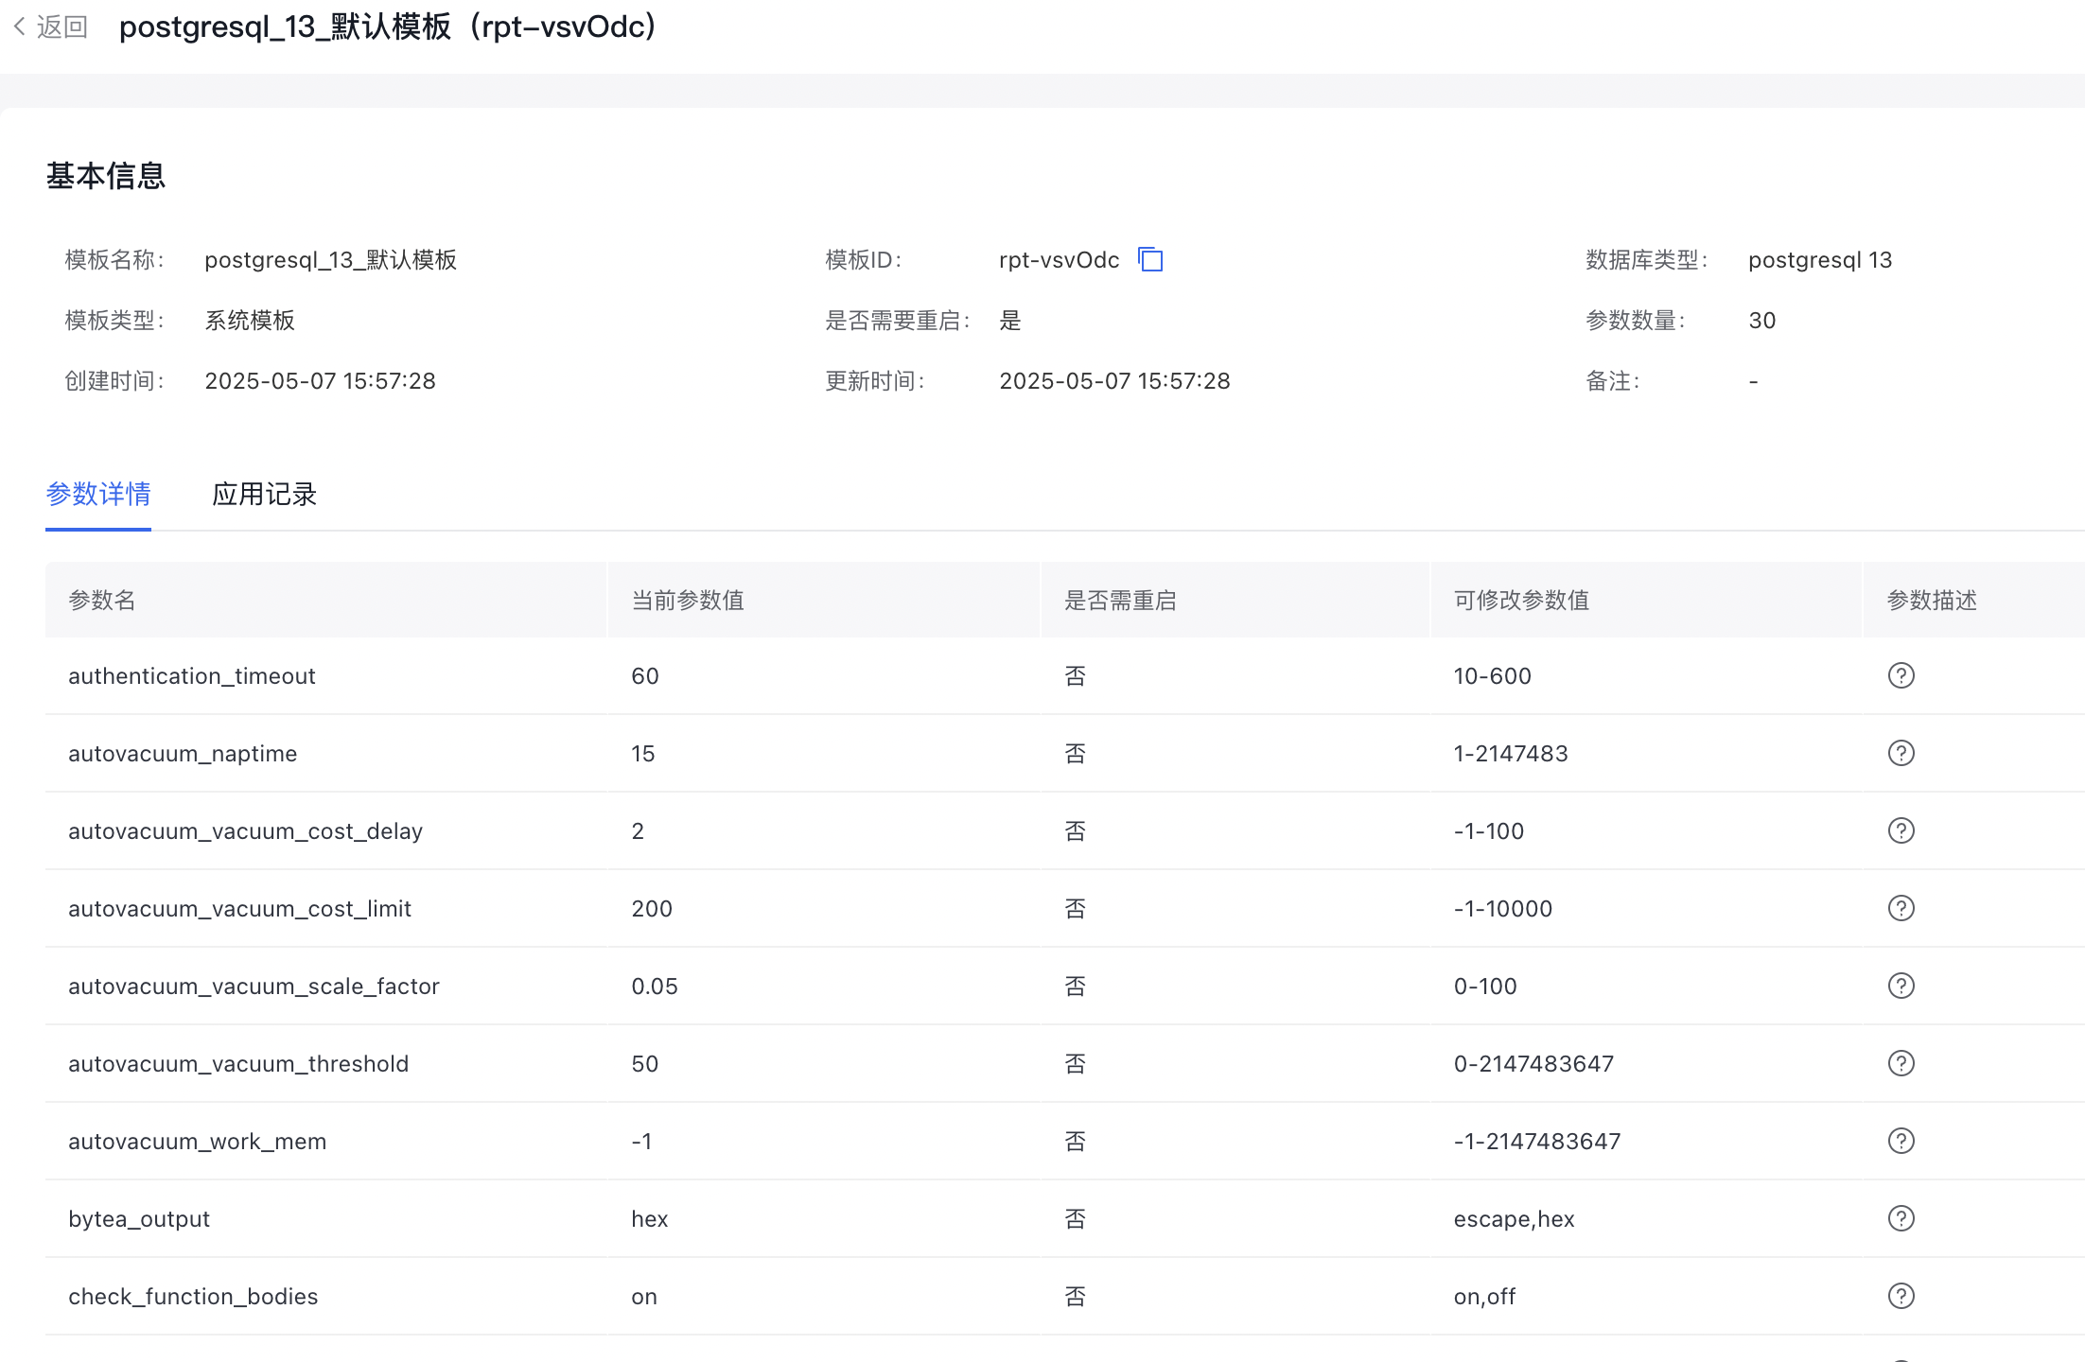Viewport: 2085px width, 1362px height.
Task: Switch to 参数详情 tab
Action: pyautogui.click(x=98, y=495)
